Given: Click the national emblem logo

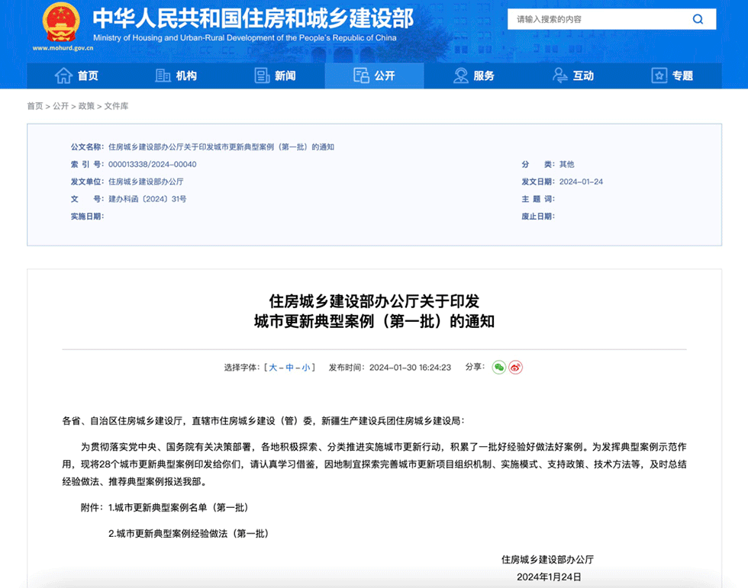Looking at the screenshot, I should (x=61, y=23).
